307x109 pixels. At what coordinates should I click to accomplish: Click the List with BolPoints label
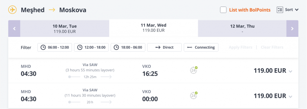point(250,10)
